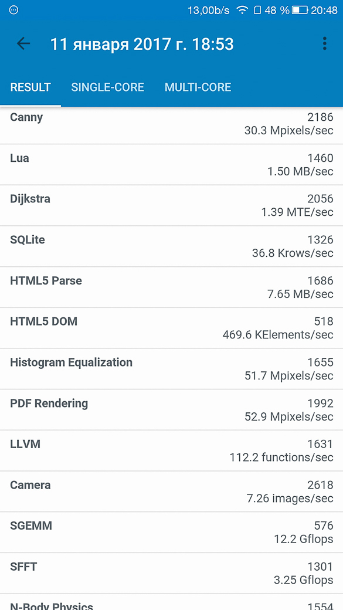
Task: Tap the SQLite score entry
Action: 171,246
